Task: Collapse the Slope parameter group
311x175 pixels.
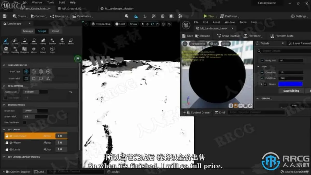Action: coord(258,66)
